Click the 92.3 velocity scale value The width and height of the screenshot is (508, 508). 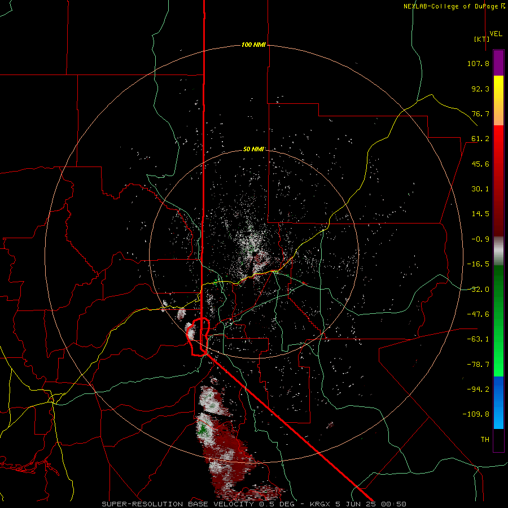[480, 89]
